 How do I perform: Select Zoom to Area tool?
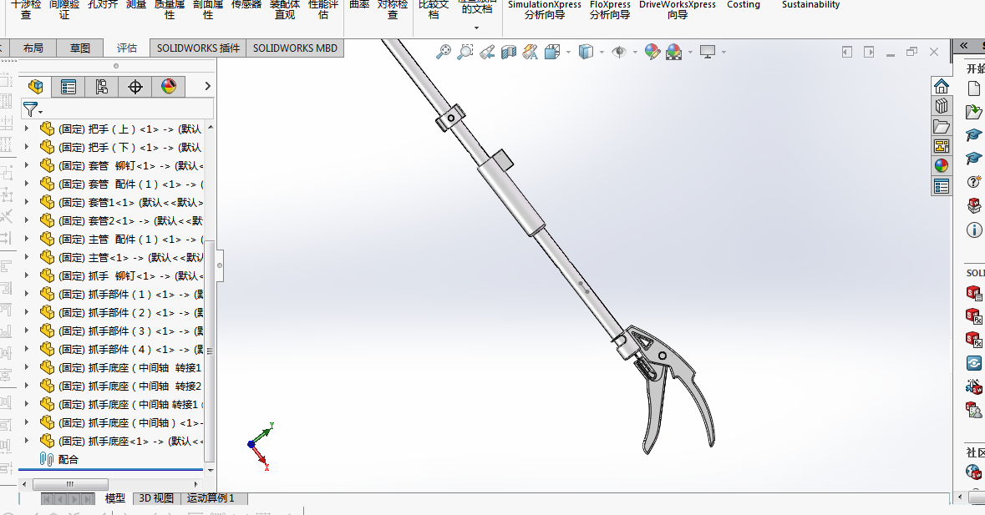(465, 52)
